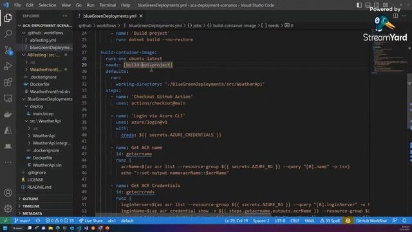Open the Remote Explorer view
The width and height of the screenshot is (412, 232).
pyautogui.click(x=8, y=99)
